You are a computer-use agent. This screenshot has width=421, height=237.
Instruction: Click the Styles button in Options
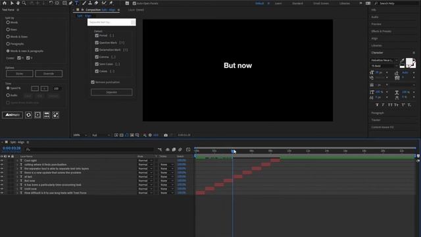(19, 74)
